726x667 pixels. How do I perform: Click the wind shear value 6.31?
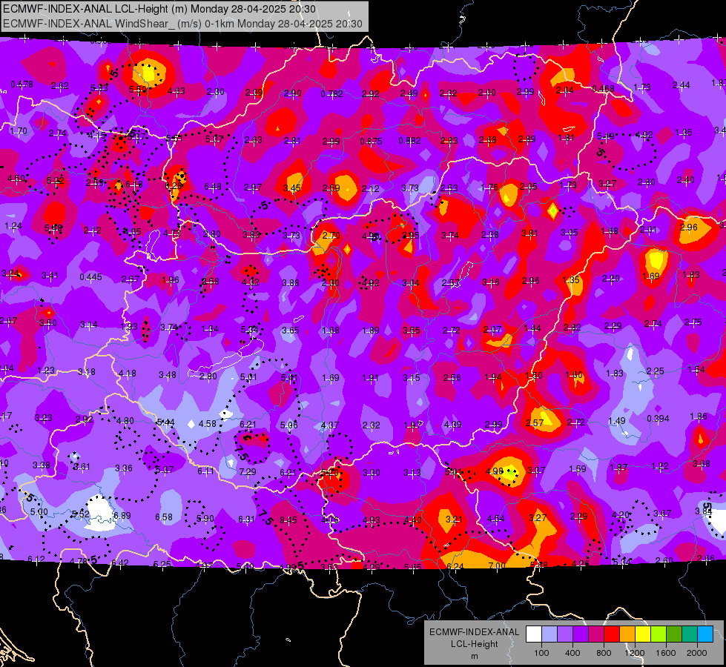pyautogui.click(x=246, y=520)
